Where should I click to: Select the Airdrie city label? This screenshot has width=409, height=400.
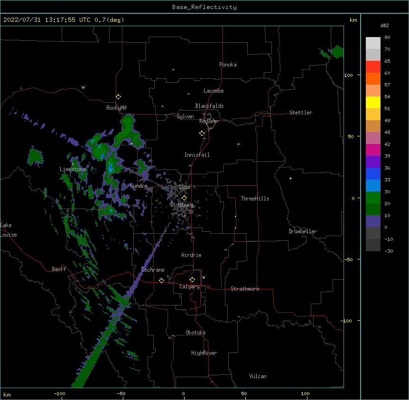[191, 255]
